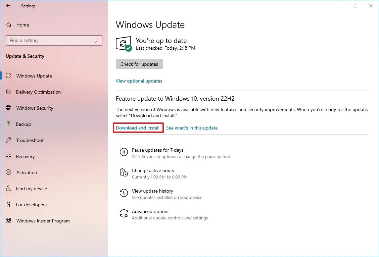The width and height of the screenshot is (379, 257).
Task: Click the Windows Update sync arrows icon in sidebar
Action: coord(8,75)
